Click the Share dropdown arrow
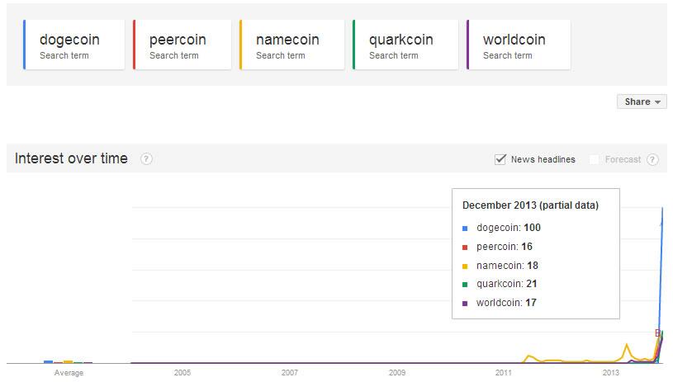The width and height of the screenshot is (673, 382). [657, 102]
